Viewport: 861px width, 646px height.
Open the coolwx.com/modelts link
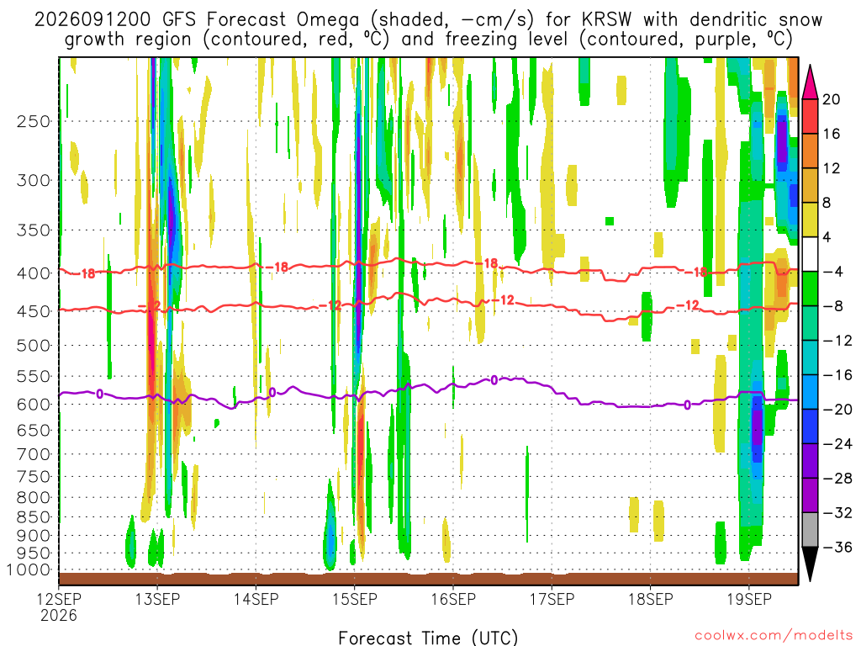point(774,636)
